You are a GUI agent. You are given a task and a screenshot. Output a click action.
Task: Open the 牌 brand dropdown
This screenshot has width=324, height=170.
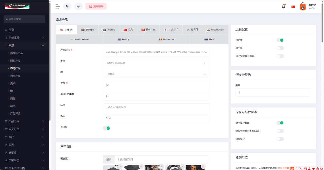point(156,74)
